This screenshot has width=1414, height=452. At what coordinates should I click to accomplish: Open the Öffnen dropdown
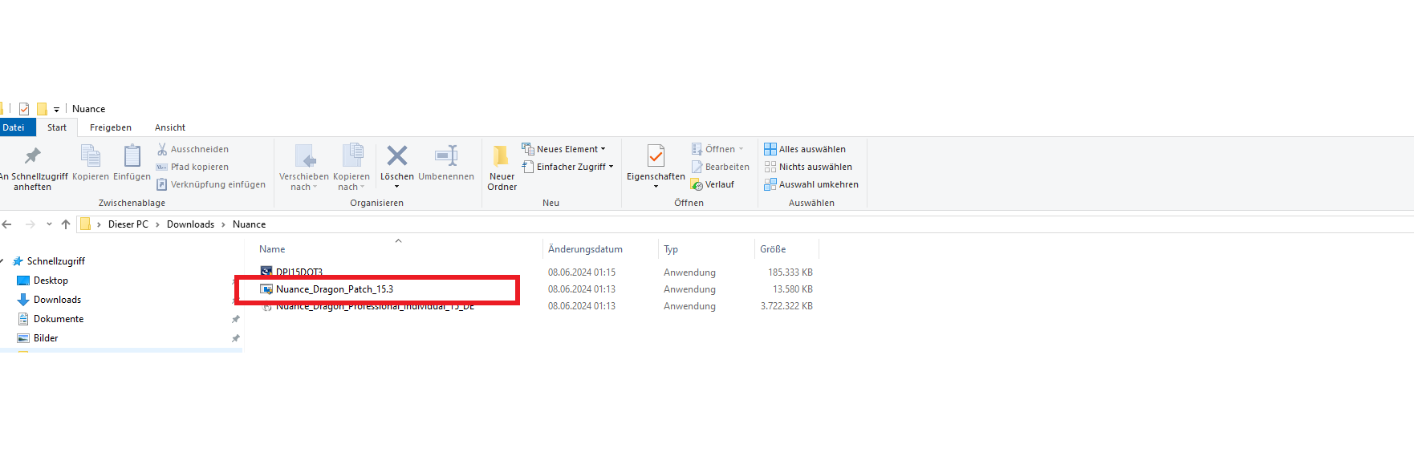717,149
